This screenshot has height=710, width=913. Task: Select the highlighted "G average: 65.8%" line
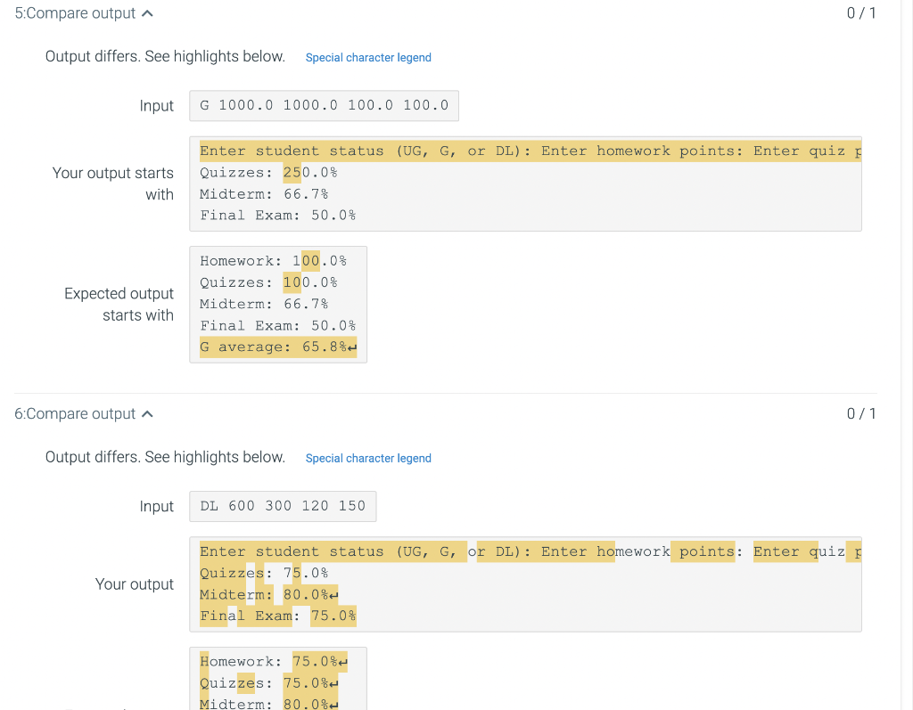[x=277, y=347]
